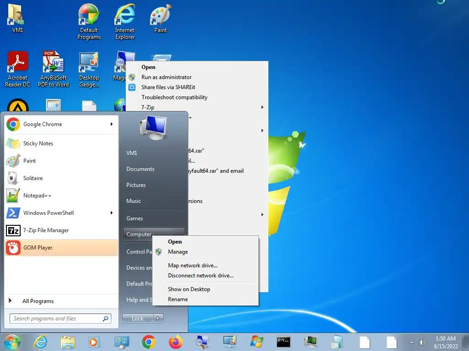Launch Internet Explorer from the desktop
Screen dimensions: 469x351
pyautogui.click(x=125, y=21)
